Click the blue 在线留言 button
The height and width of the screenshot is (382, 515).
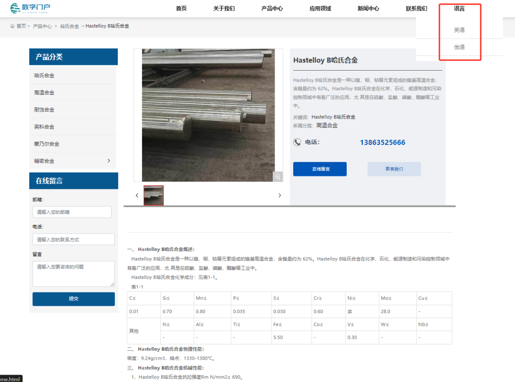319,169
